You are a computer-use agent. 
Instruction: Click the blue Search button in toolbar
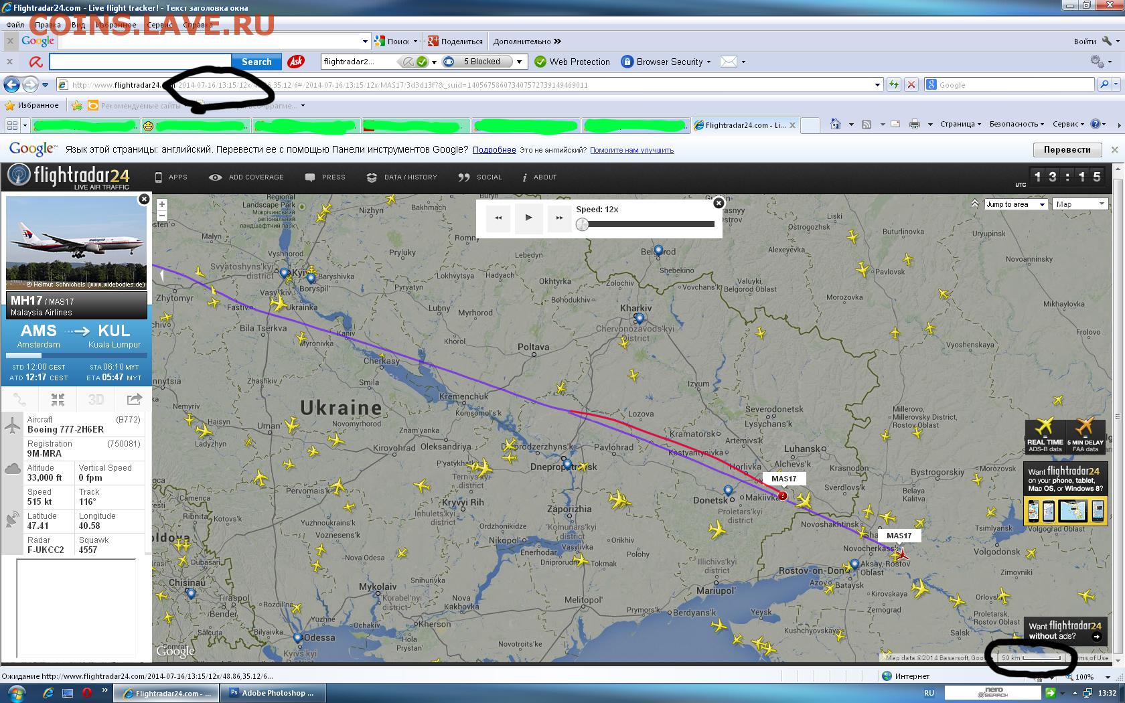click(x=256, y=62)
